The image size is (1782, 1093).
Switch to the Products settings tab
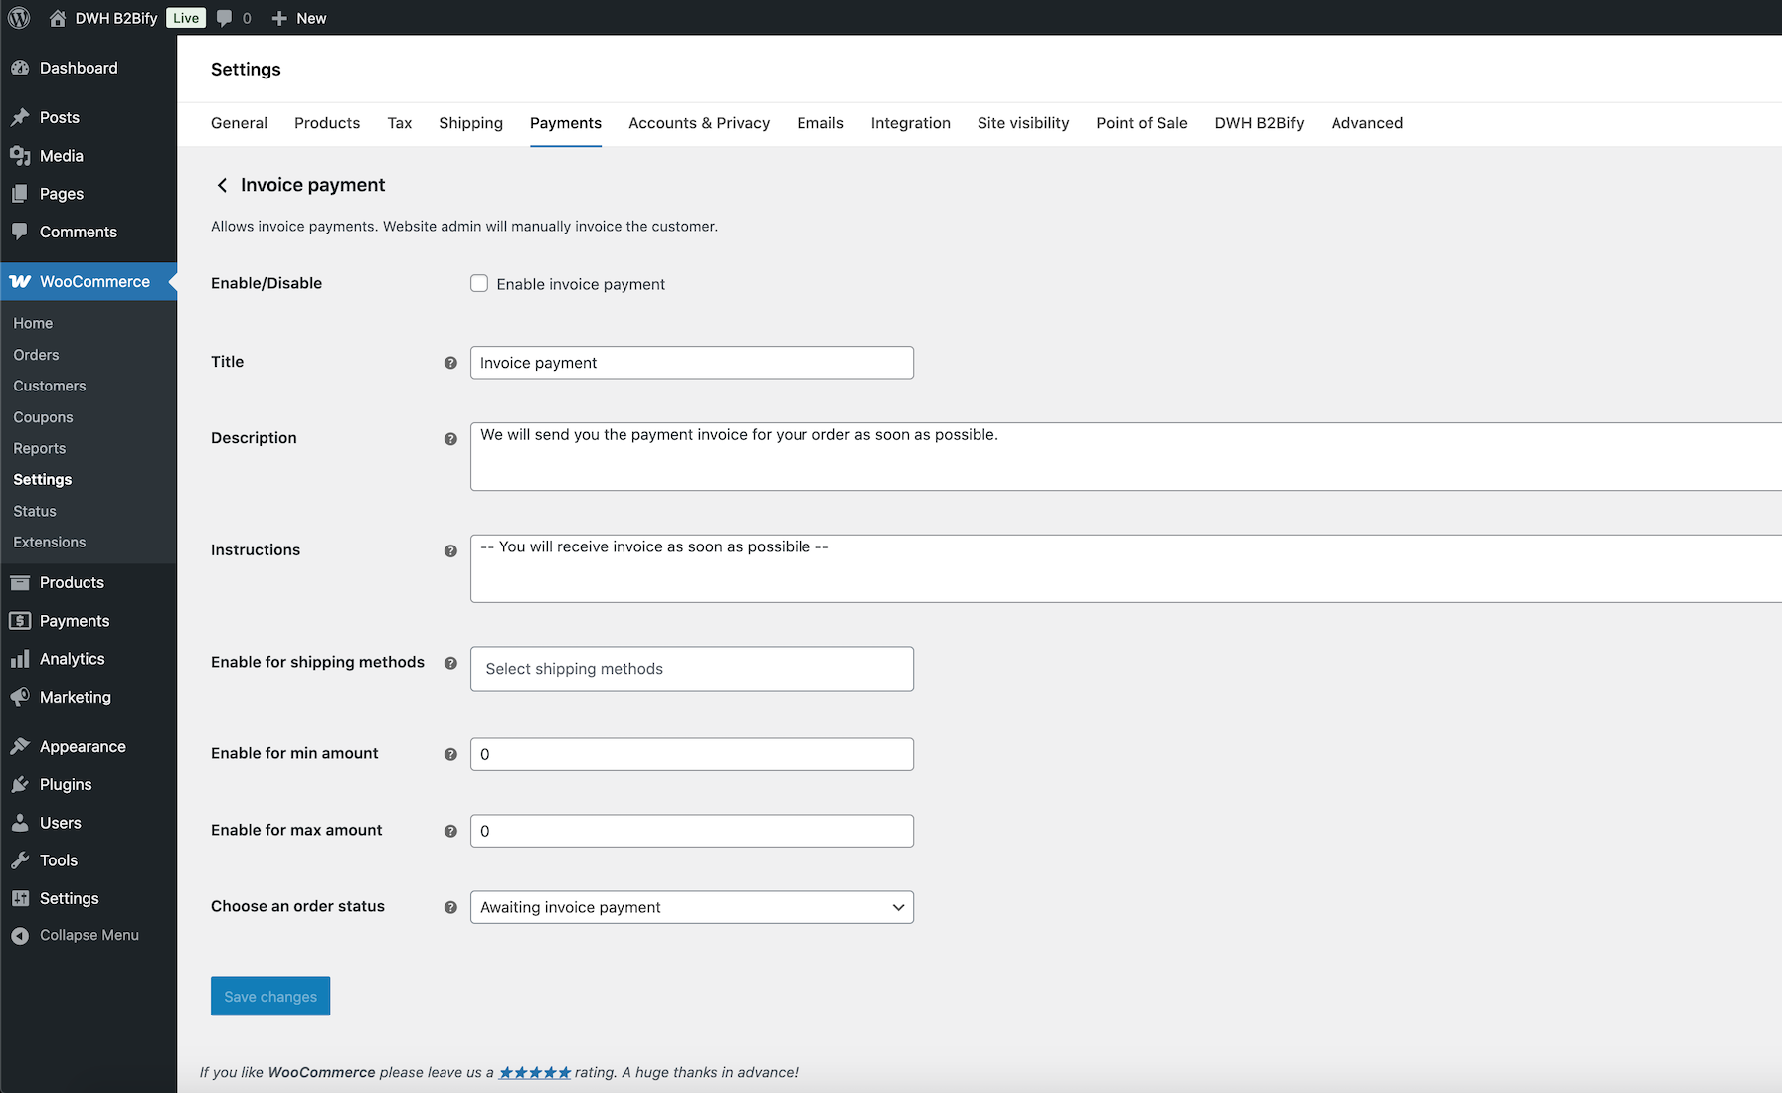(327, 123)
